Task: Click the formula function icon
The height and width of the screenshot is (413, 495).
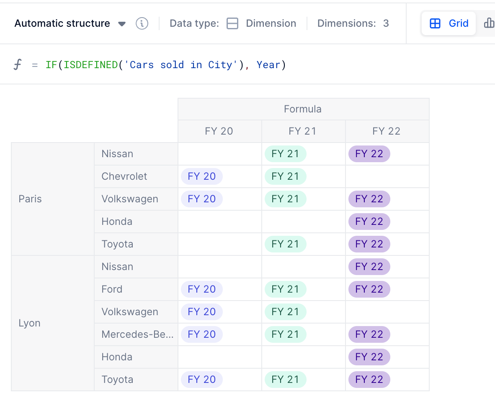Action: coord(18,64)
